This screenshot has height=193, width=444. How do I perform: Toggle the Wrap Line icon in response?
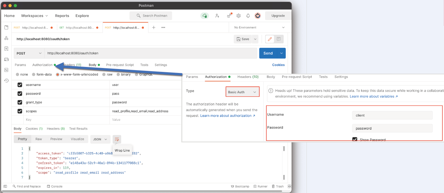tap(117, 139)
